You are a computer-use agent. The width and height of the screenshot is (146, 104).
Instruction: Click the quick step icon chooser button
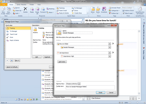coord(59,32)
